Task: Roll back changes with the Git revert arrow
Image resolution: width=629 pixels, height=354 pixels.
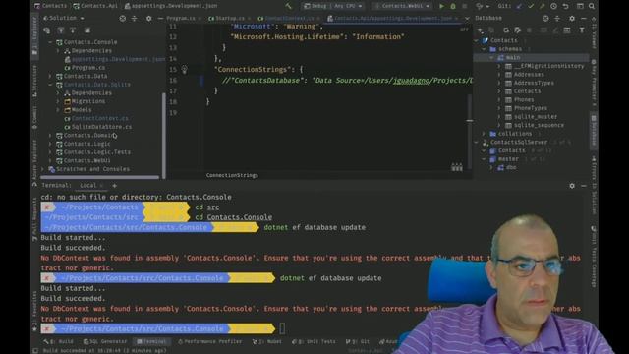Action: (566, 6)
